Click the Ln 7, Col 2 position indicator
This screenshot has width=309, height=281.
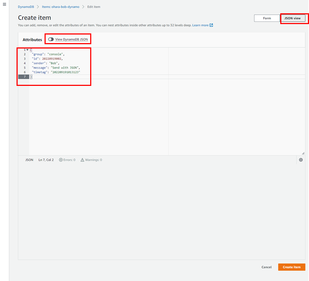(x=46, y=160)
